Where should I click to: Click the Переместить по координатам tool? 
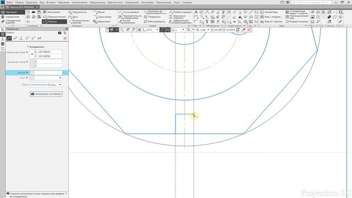tap(130, 17)
